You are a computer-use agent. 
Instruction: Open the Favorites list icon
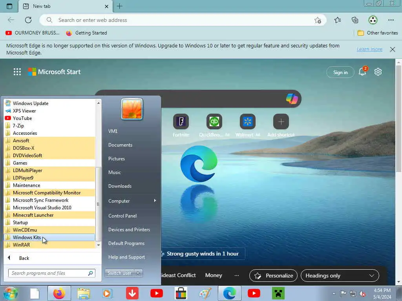(338, 20)
